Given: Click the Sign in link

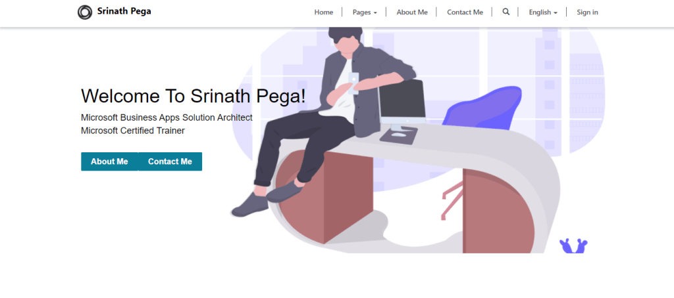Looking at the screenshot, I should pyautogui.click(x=587, y=12).
